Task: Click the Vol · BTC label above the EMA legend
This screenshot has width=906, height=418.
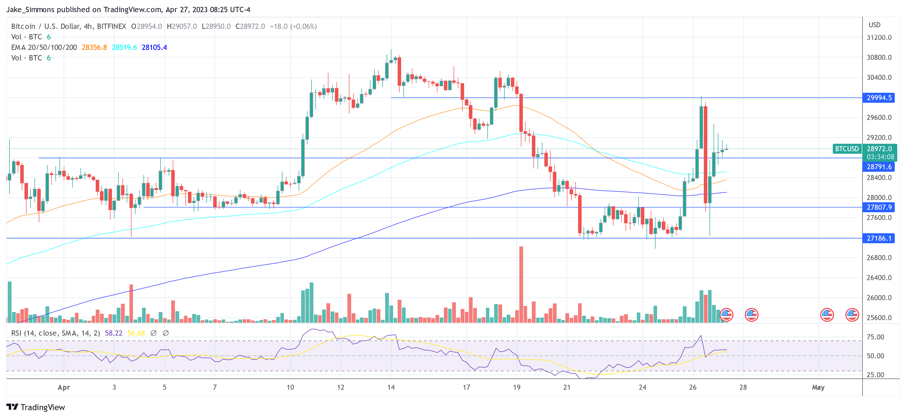Action: 26,37
